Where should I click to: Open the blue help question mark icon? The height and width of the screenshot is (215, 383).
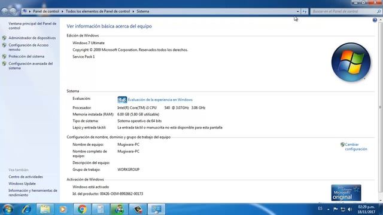(375, 20)
